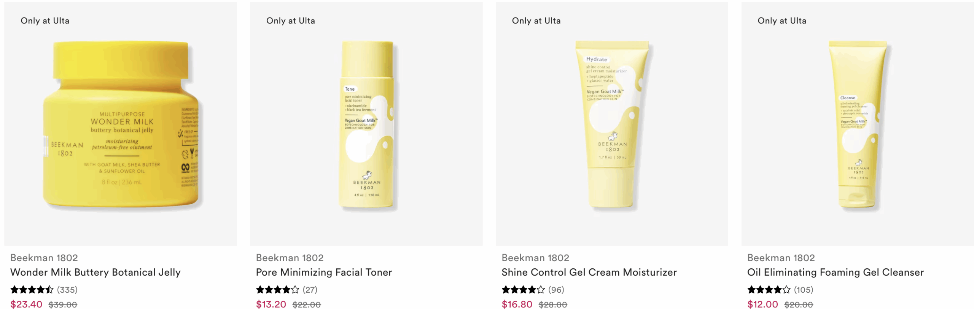
Task: Click Pore Minimizing Facial Toner title
Action: tap(324, 272)
